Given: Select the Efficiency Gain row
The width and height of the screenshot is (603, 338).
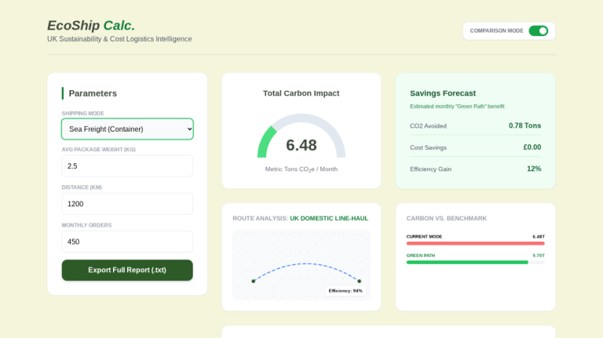Looking at the screenshot, I should (475, 169).
